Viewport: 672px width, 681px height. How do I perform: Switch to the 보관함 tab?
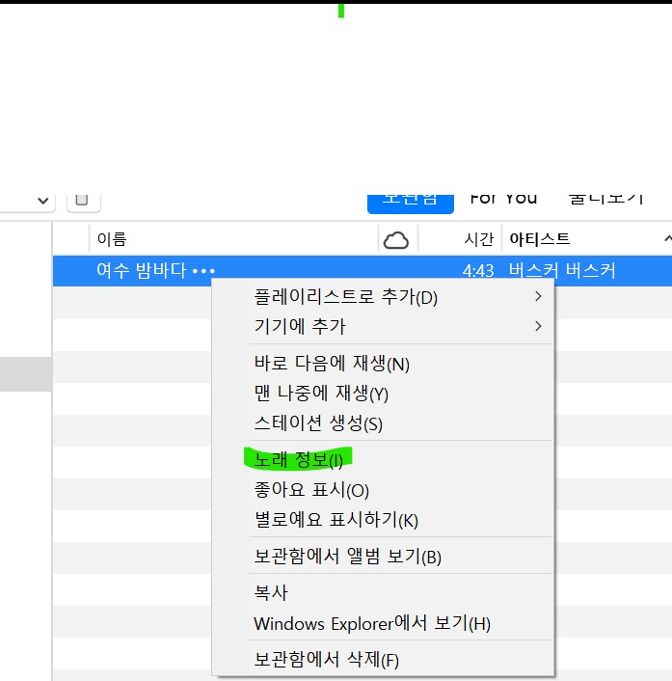(411, 204)
